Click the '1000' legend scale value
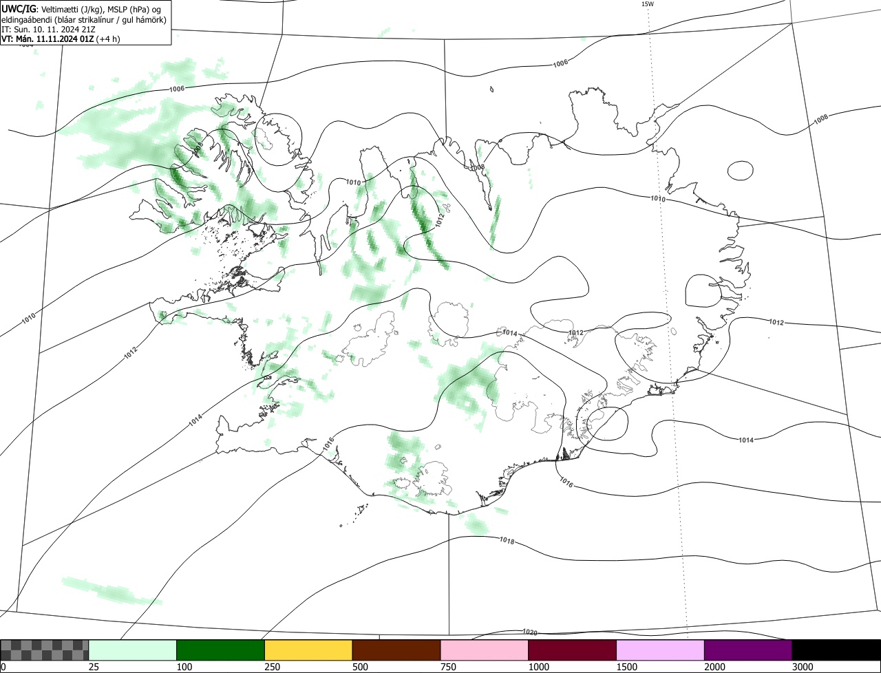Screen dimensions: 881x673 (x=540, y=667)
